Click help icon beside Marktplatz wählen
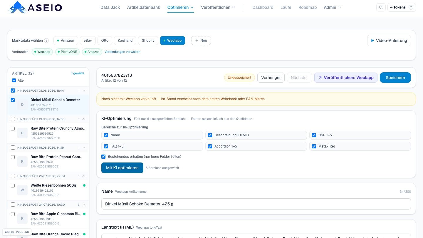 tap(46, 41)
